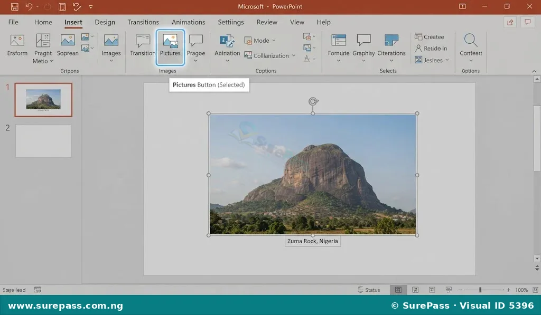The image size is (541, 315).
Task: Go to the Transitions tab
Action: pyautogui.click(x=143, y=22)
